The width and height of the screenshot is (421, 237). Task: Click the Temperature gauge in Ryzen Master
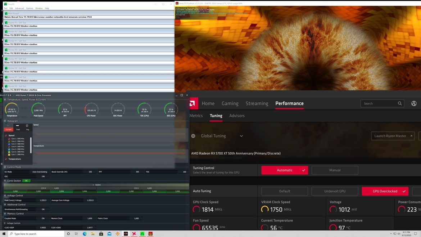(x=12, y=109)
